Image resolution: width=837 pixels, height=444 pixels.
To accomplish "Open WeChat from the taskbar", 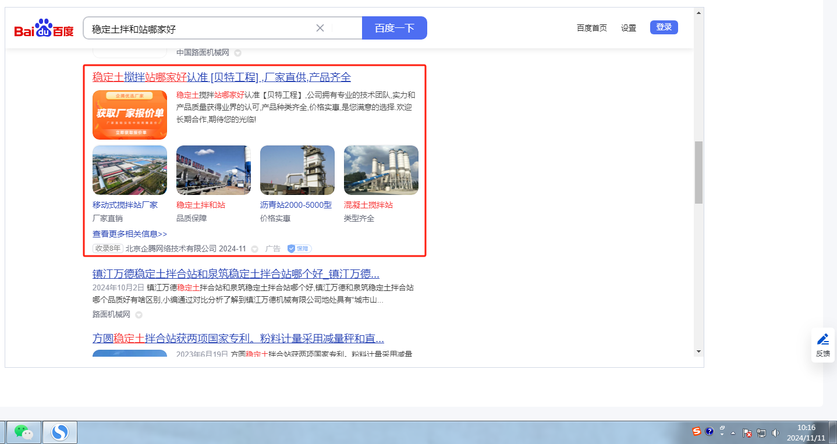I will (23, 432).
